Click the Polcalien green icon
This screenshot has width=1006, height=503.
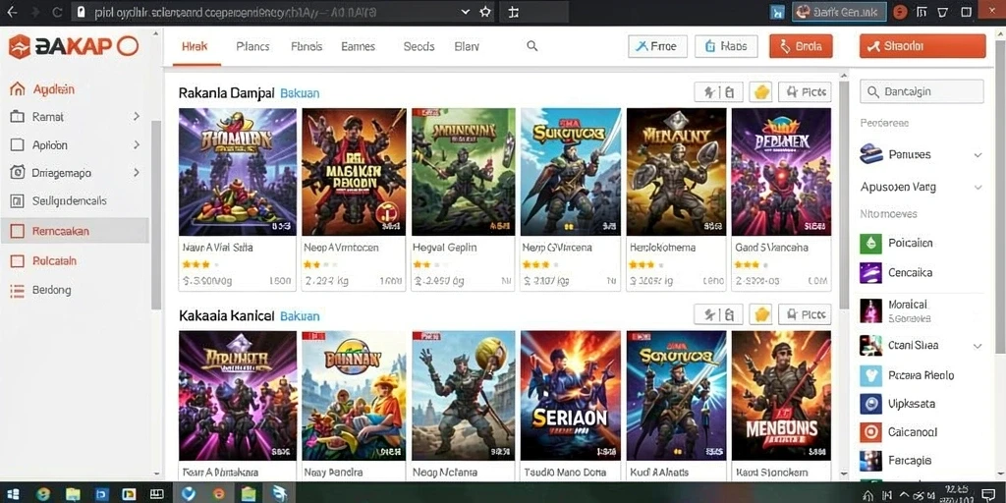click(870, 244)
